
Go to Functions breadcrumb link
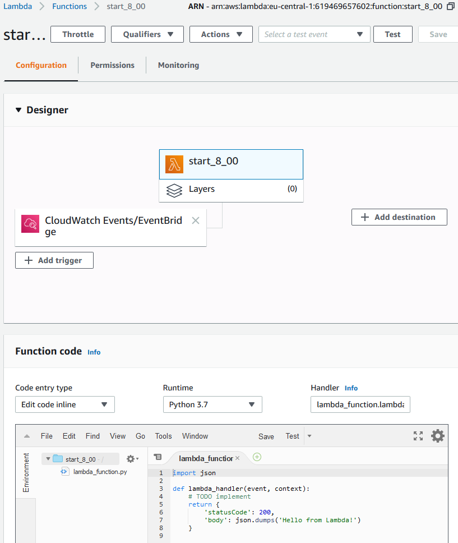point(70,6)
